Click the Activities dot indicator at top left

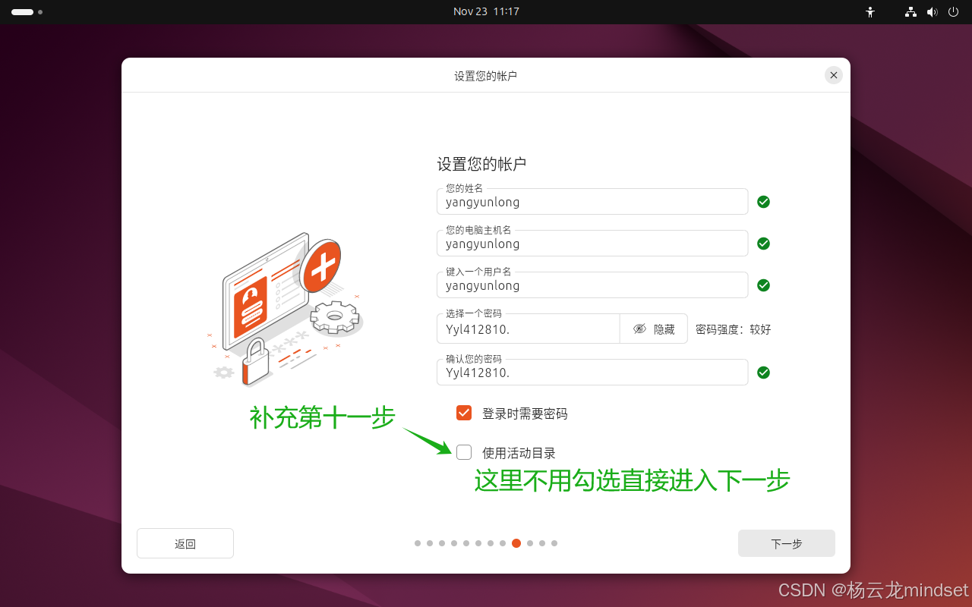[x=23, y=12]
